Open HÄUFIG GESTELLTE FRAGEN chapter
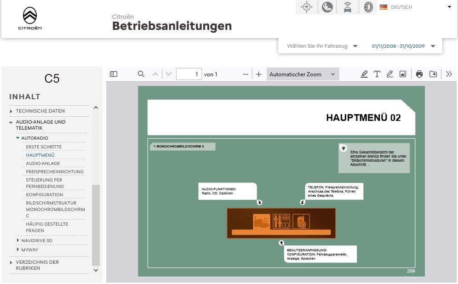The image size is (458, 284). pyautogui.click(x=47, y=227)
